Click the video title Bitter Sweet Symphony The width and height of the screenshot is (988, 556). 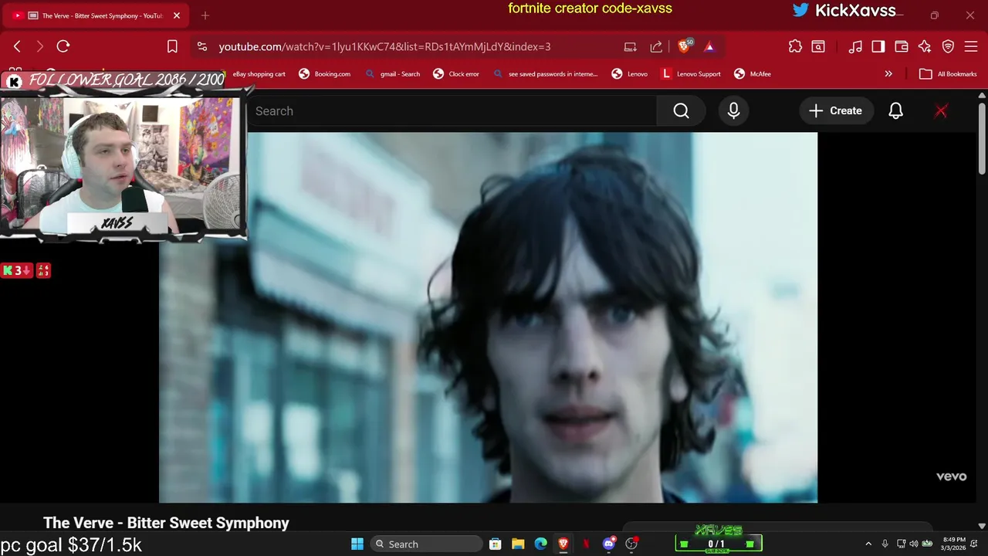(x=166, y=523)
